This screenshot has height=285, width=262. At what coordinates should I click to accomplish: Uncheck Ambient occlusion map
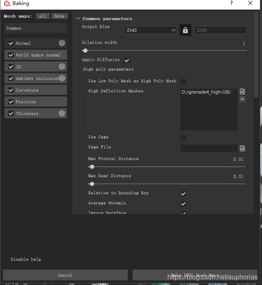(11, 78)
